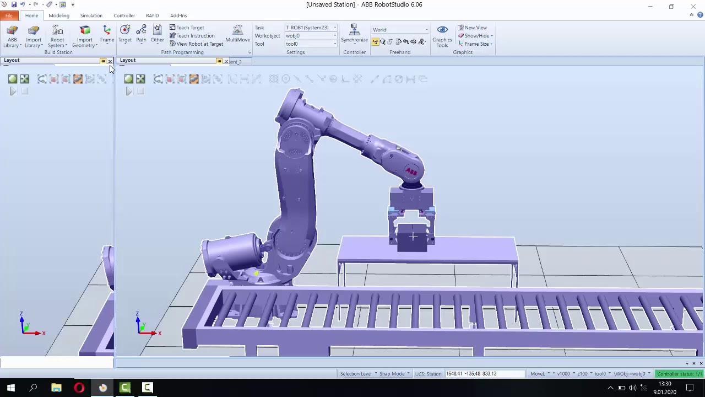Open the v1000 speed dropdown
705x397 pixels.
click(x=565, y=374)
